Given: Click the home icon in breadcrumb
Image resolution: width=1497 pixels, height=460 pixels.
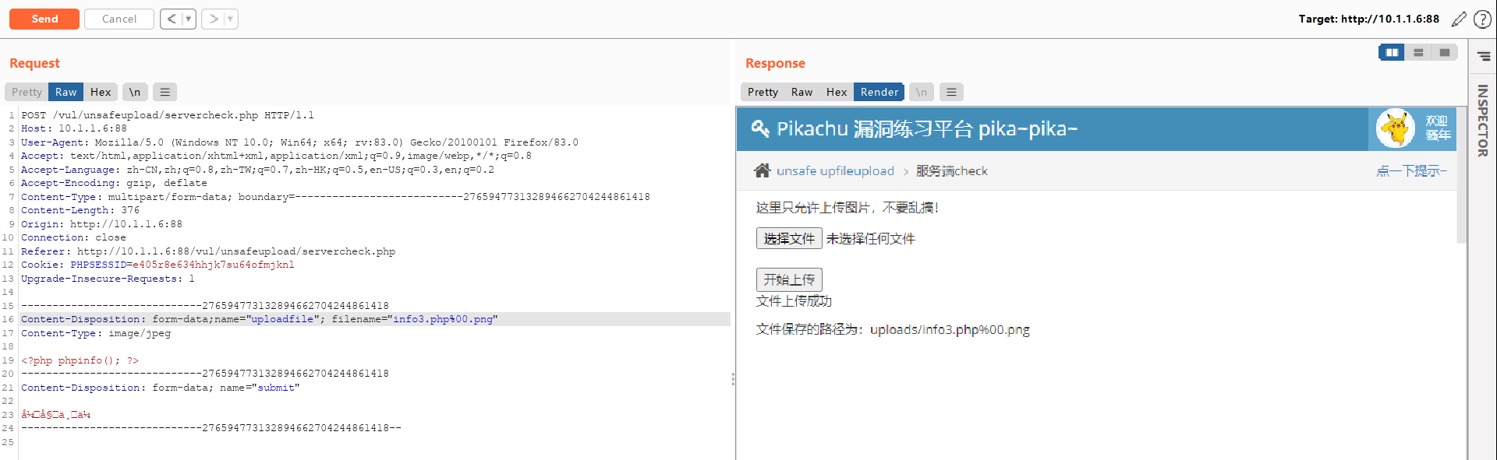Looking at the screenshot, I should pyautogui.click(x=762, y=170).
